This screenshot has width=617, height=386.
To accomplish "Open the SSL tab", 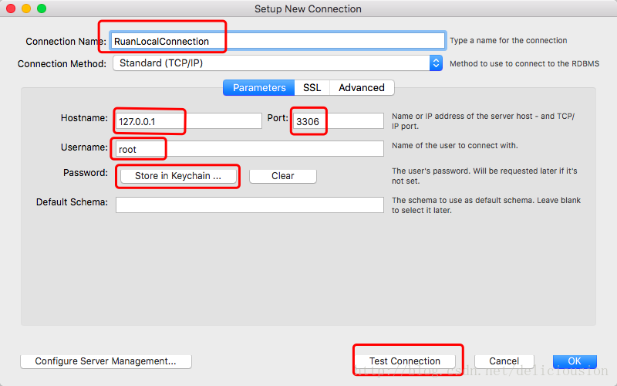I will click(312, 88).
